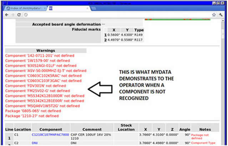Reload the page with the refresh icon

(19, 15)
